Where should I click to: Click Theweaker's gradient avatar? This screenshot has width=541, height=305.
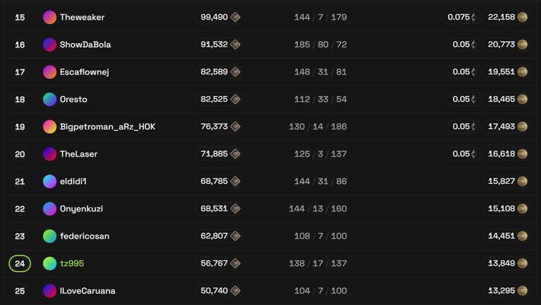(49, 17)
